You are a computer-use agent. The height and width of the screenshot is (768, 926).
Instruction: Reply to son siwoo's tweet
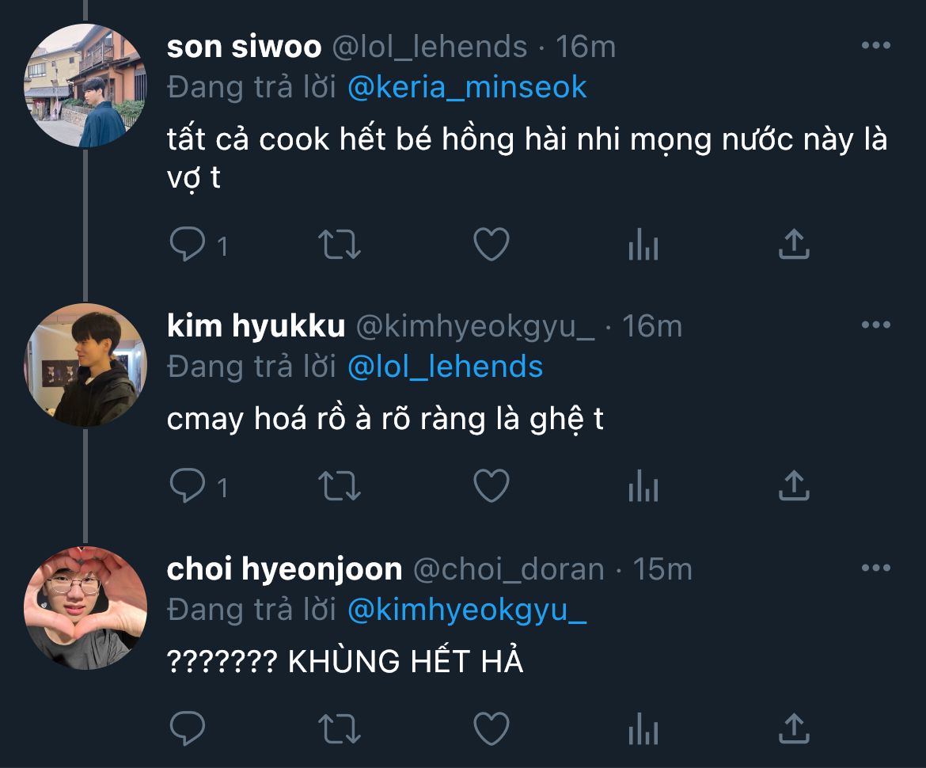[188, 245]
